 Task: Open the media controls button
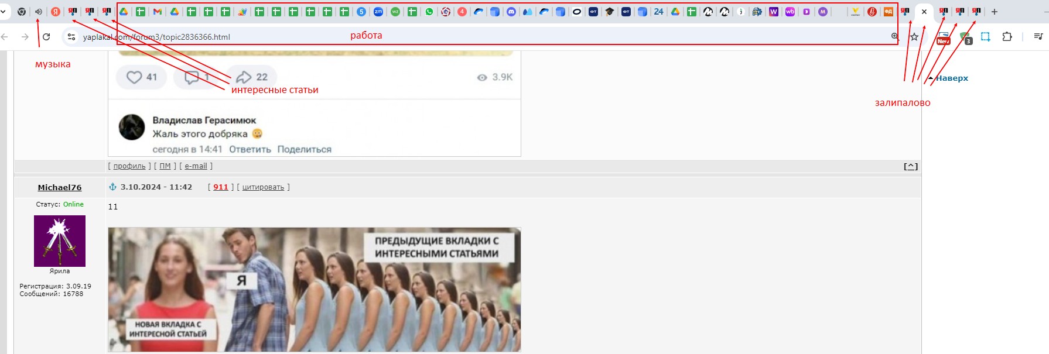[1038, 37]
